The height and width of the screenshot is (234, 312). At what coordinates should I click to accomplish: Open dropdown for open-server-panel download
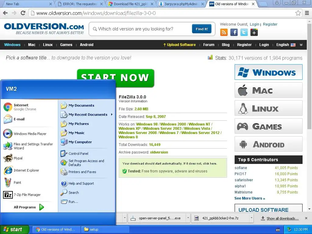point(188,218)
